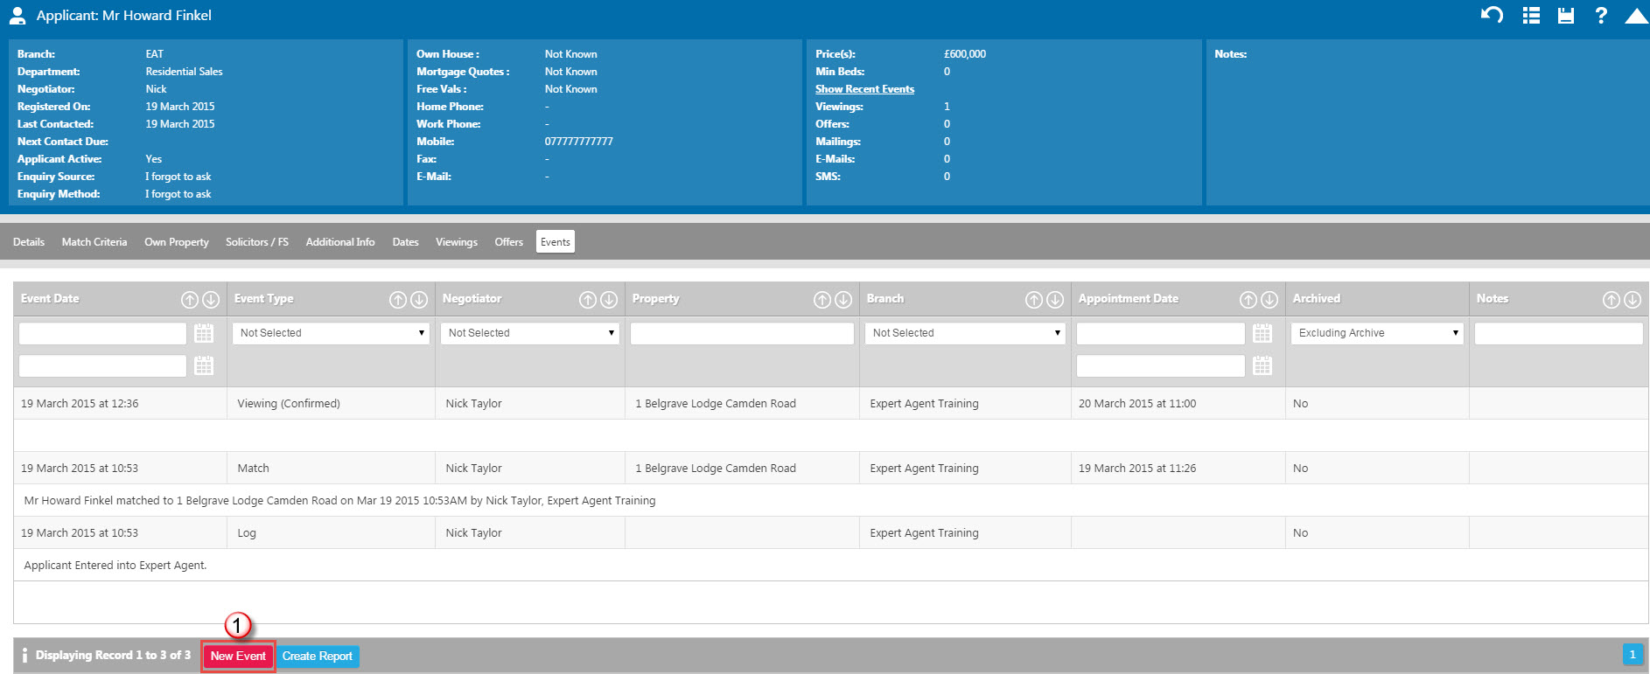Click the undo/refresh arrow icon in header
This screenshot has width=1650, height=674.
(x=1492, y=15)
